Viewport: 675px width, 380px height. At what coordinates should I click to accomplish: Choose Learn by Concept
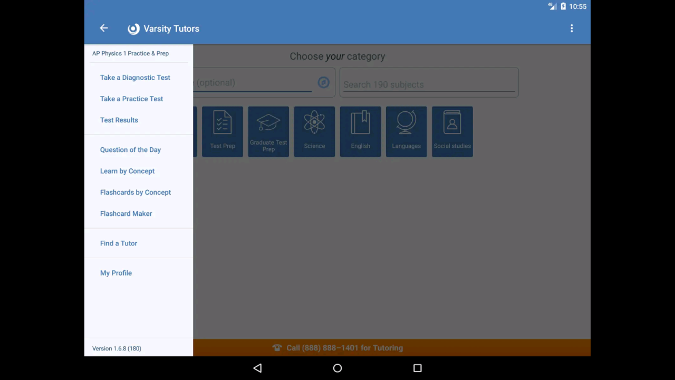pos(127,171)
